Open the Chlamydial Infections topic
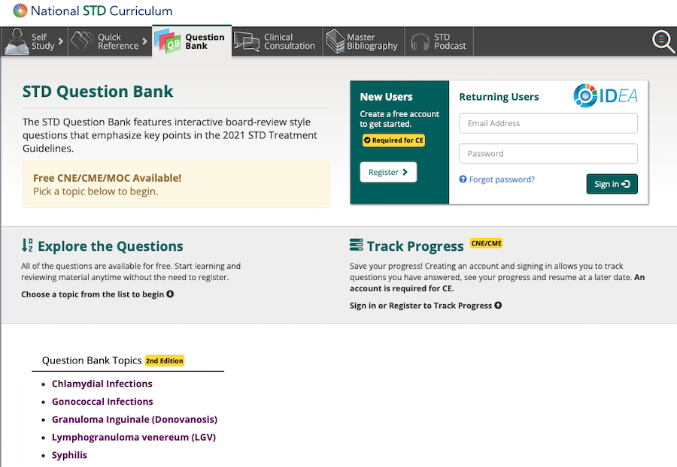Image resolution: width=677 pixels, height=467 pixels. 102,384
